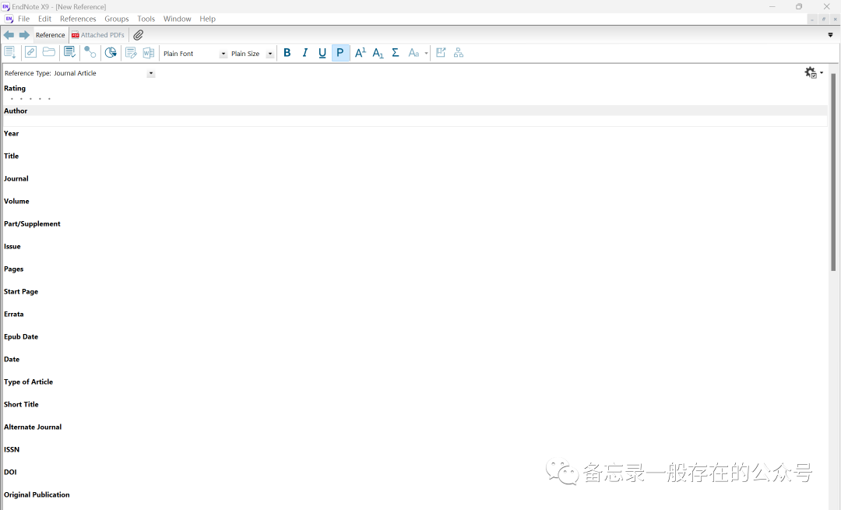
Task: Open the gear field options menu
Action: pos(814,72)
